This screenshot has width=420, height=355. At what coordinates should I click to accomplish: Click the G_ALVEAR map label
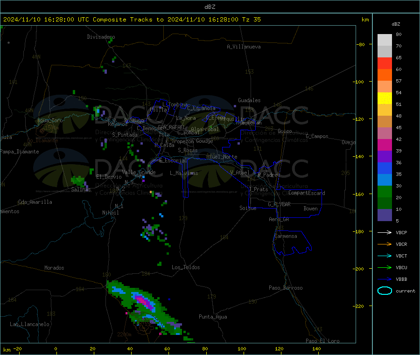tap(279, 204)
